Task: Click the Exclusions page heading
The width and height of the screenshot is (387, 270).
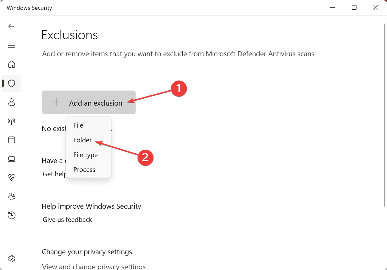Action: [x=70, y=35]
